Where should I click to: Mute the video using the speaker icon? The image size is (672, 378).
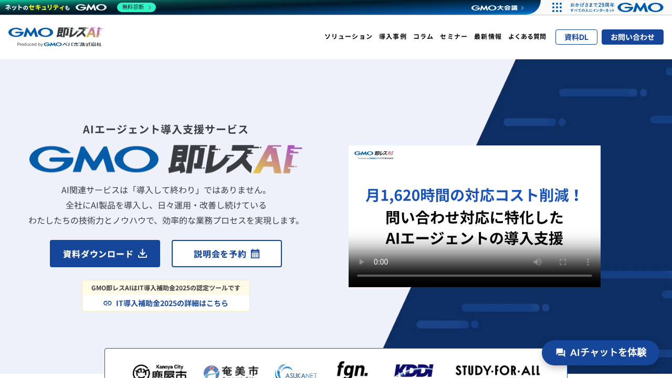pyautogui.click(x=537, y=261)
